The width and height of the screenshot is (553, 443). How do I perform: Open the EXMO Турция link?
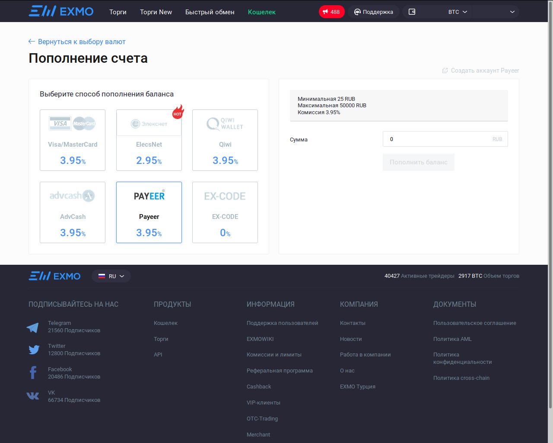(358, 387)
